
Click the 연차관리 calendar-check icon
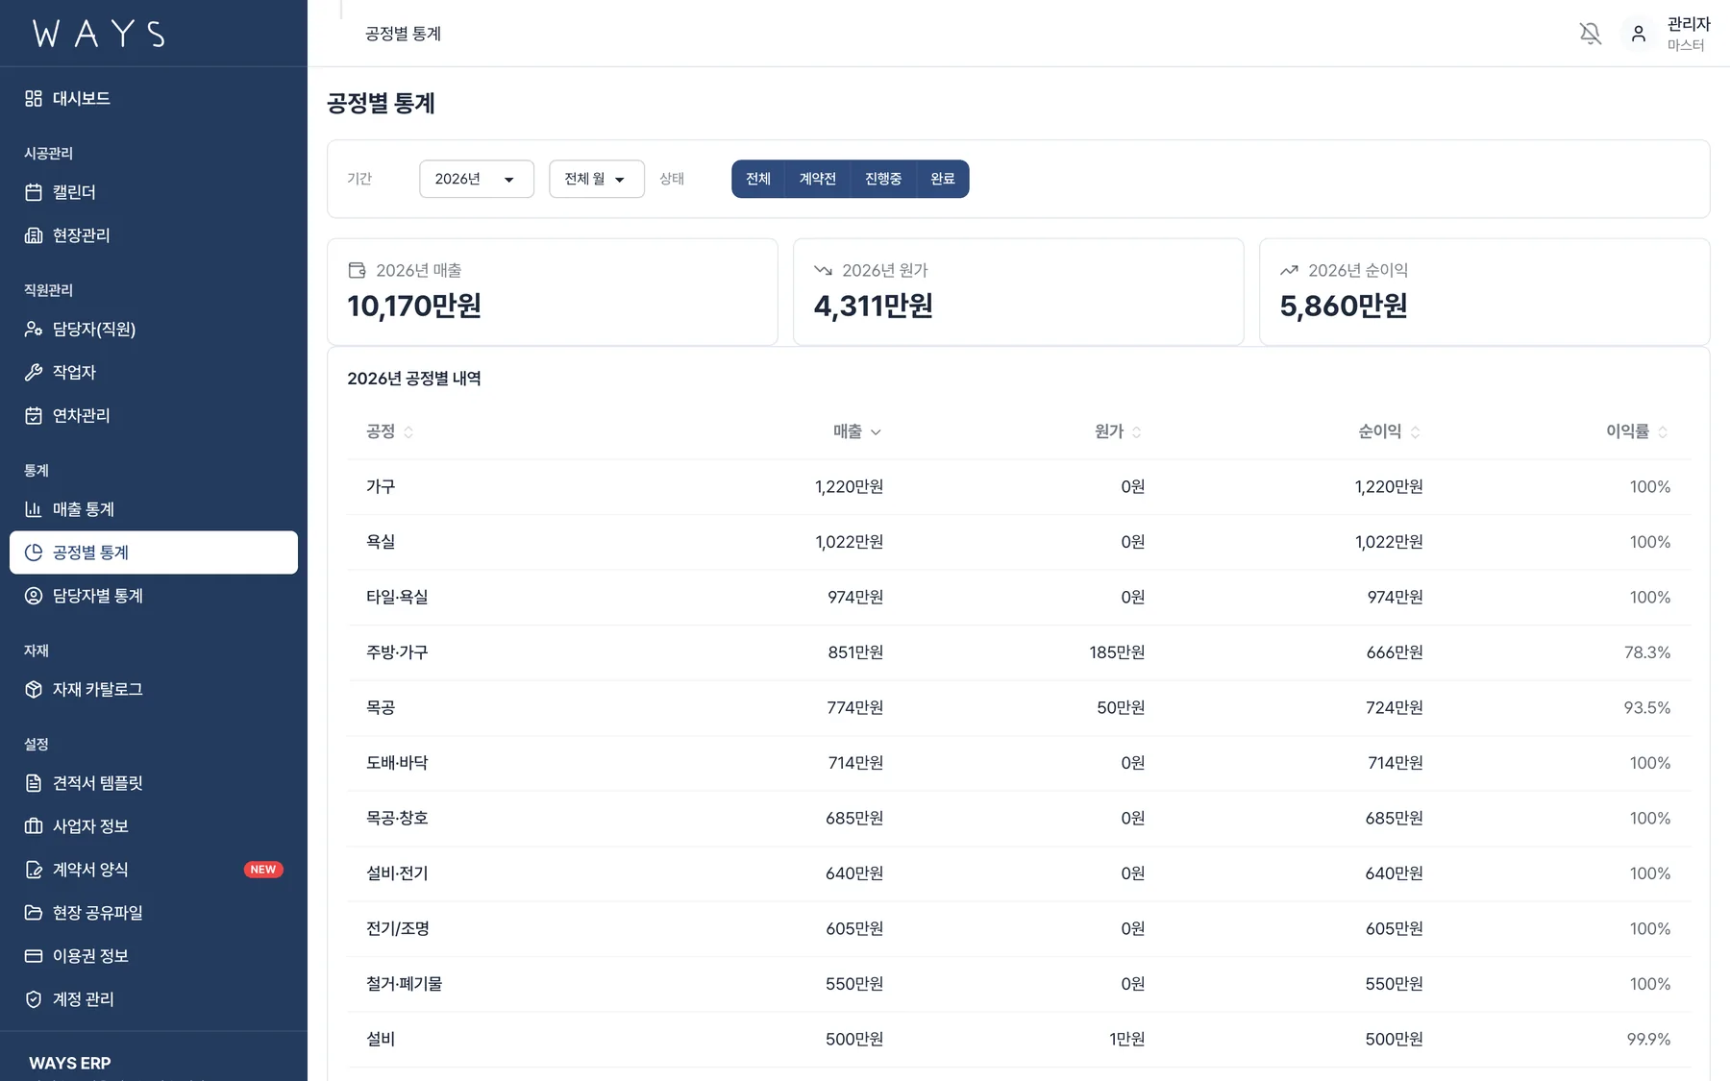(34, 415)
